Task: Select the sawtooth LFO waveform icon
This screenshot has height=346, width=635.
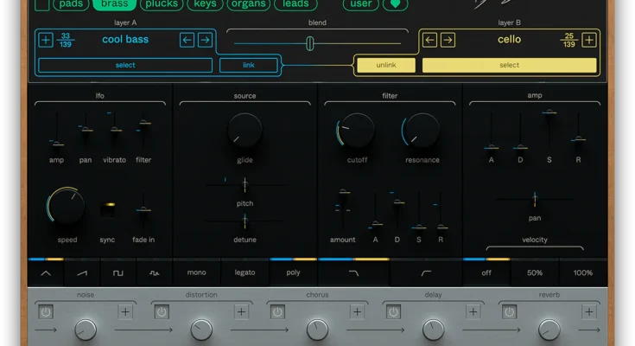Action: pos(82,272)
